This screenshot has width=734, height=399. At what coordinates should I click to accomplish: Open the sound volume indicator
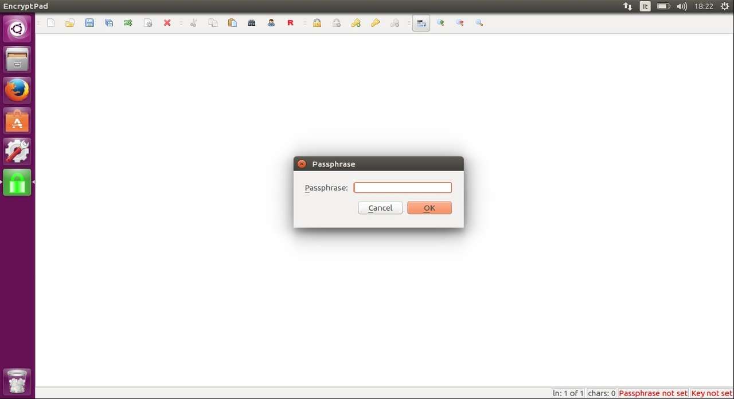pyautogui.click(x=682, y=6)
